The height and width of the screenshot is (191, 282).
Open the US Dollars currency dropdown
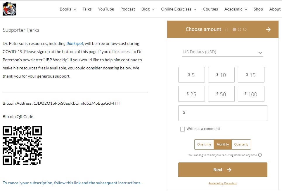[223, 52]
